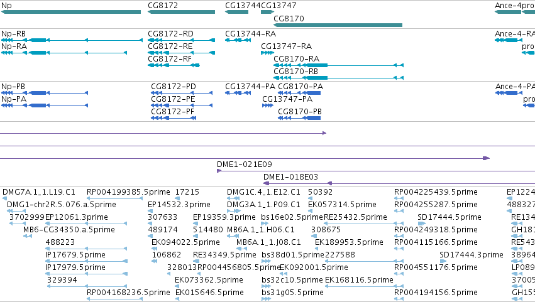
Task: Select transcript label CG13744-RA
Action: (x=250, y=34)
